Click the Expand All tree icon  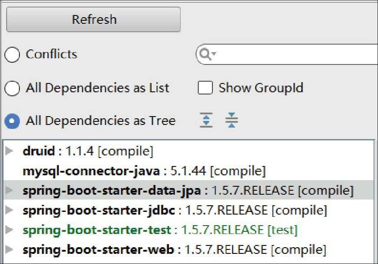click(x=206, y=120)
